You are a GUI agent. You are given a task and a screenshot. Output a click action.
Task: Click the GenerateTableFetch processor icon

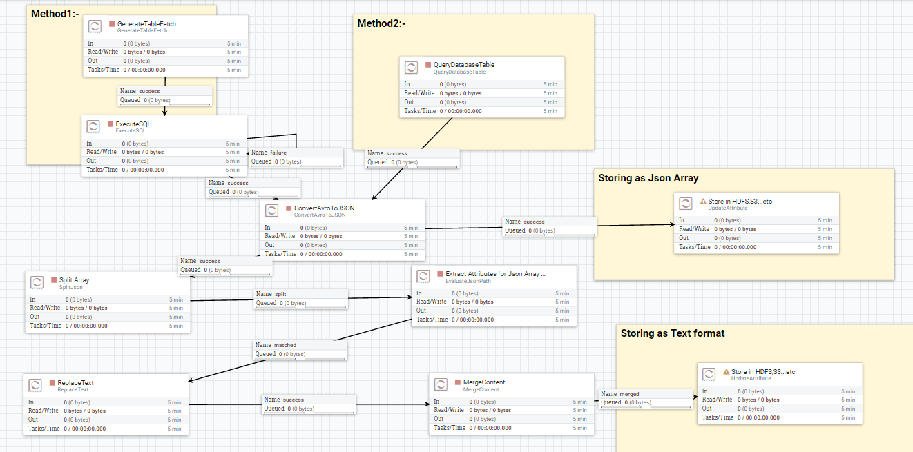(94, 26)
